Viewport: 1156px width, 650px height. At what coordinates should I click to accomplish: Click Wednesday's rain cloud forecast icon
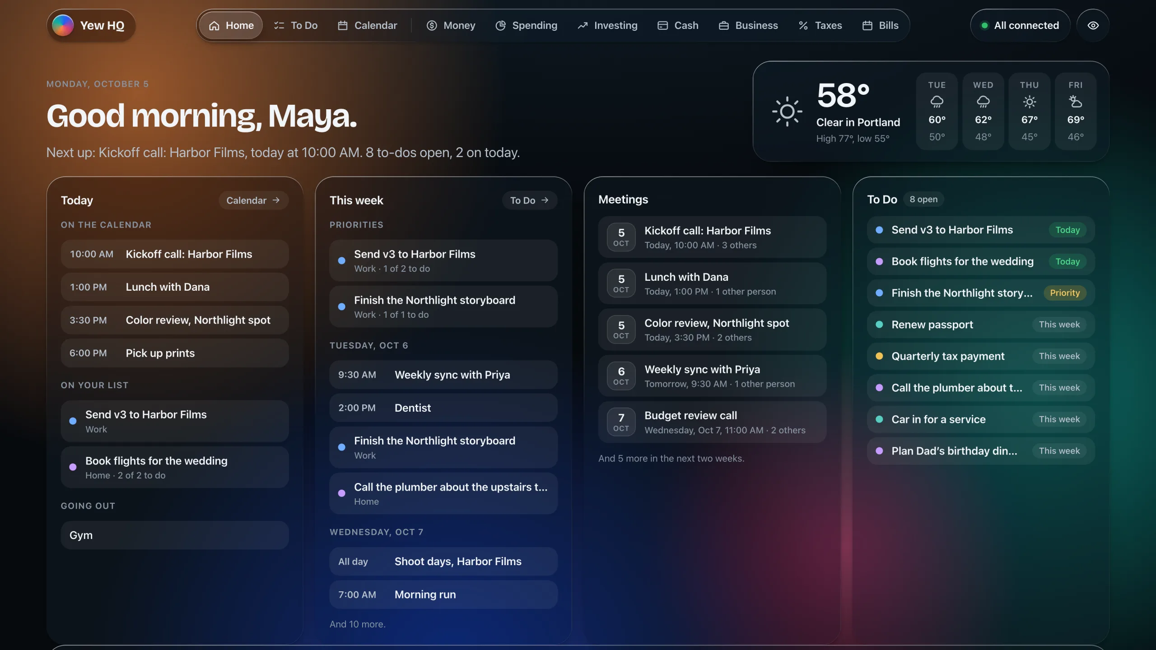[983, 102]
